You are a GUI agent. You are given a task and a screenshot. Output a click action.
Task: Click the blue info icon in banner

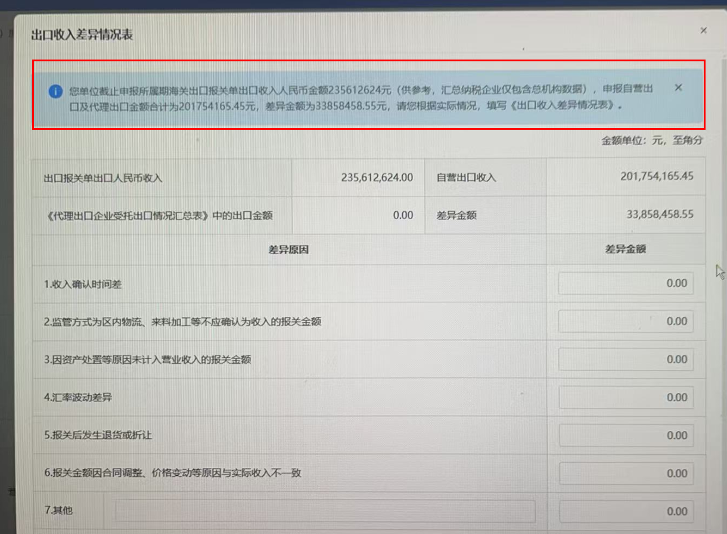click(55, 92)
